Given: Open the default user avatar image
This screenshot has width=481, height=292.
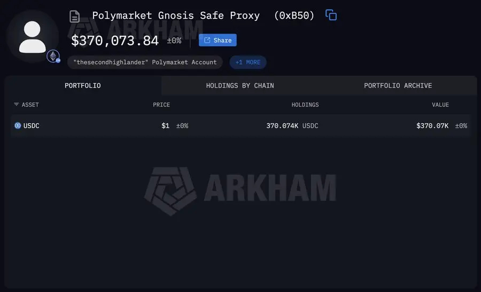Looking at the screenshot, I should point(32,37).
